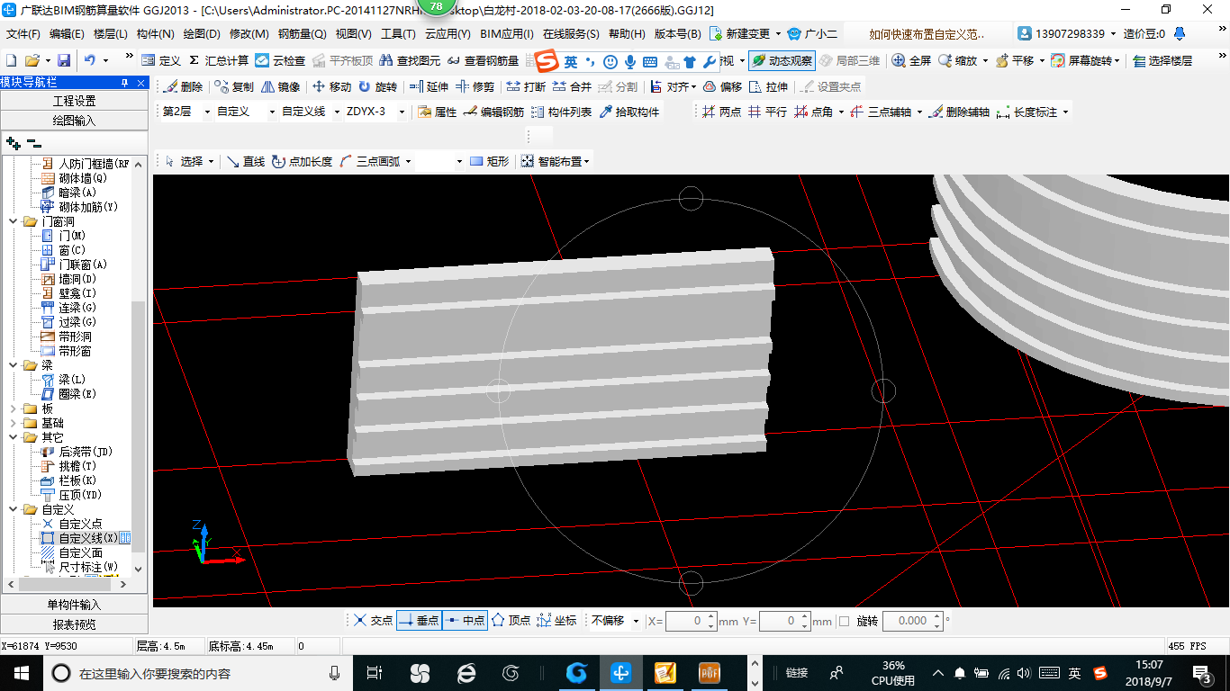Image resolution: width=1230 pixels, height=691 pixels.
Task: Open the BIM应用(I) menu
Action: point(507,34)
